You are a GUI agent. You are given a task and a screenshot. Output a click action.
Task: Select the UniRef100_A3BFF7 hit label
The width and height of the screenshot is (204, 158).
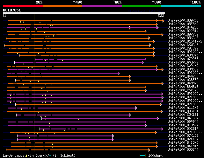pyautogui.click(x=183, y=80)
